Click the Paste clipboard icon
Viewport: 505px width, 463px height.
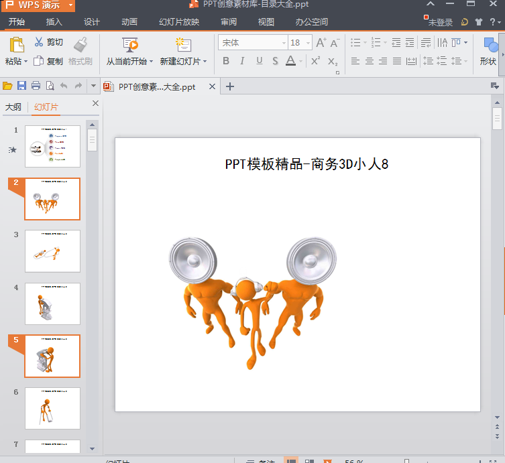pos(17,45)
